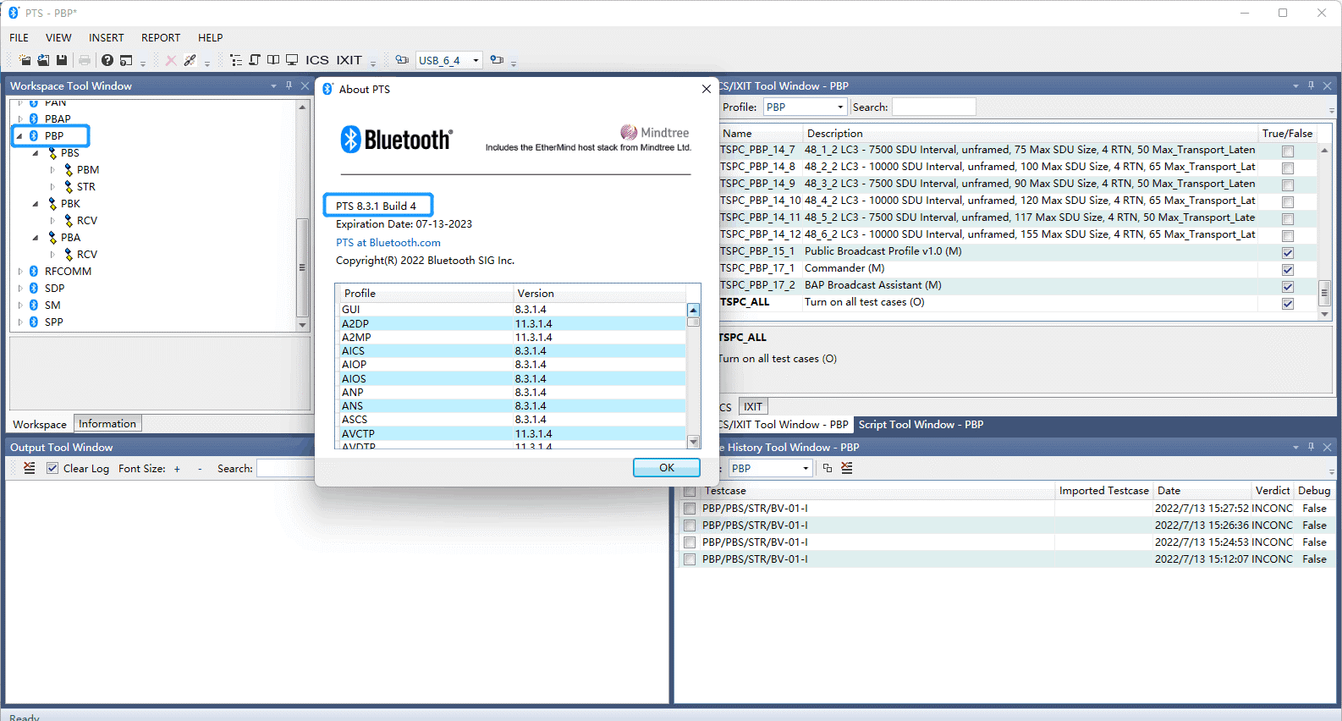Click OK in the About PTS dialog

667,468
